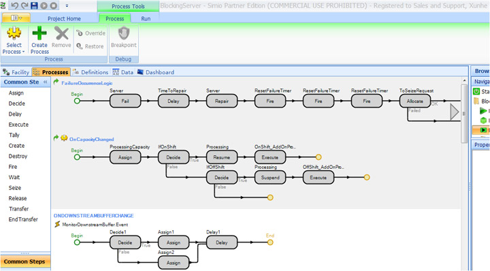Open the yellow application menu dropdown button
This screenshot has width=490, height=271.
pos(16,18)
